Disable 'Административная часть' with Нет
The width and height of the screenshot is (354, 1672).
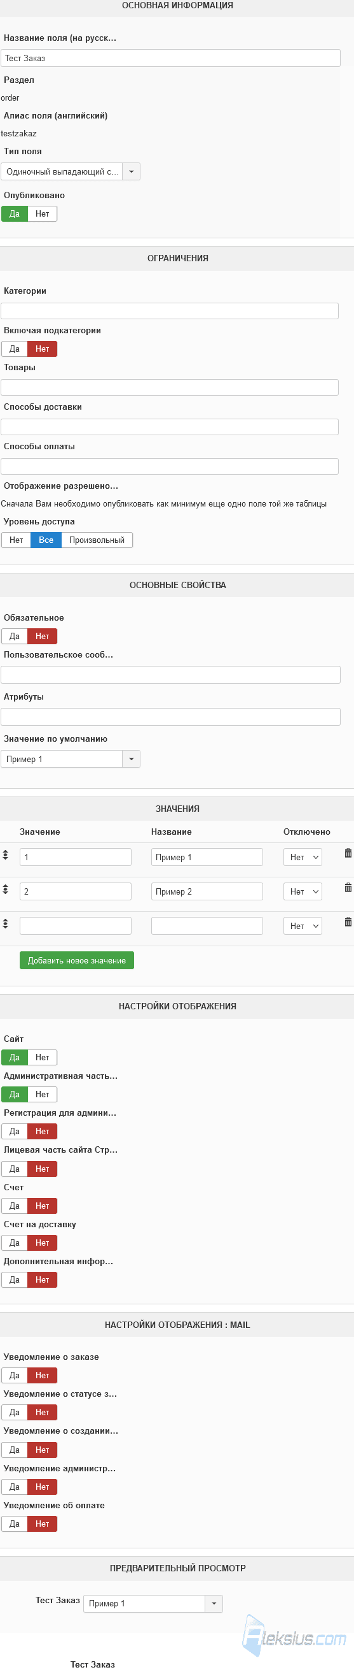pyautogui.click(x=42, y=1094)
